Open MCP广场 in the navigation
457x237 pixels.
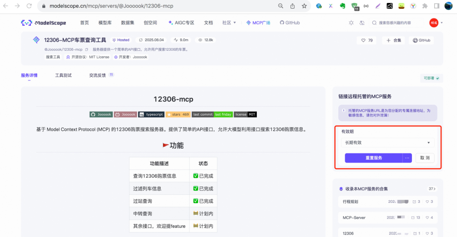258,23
